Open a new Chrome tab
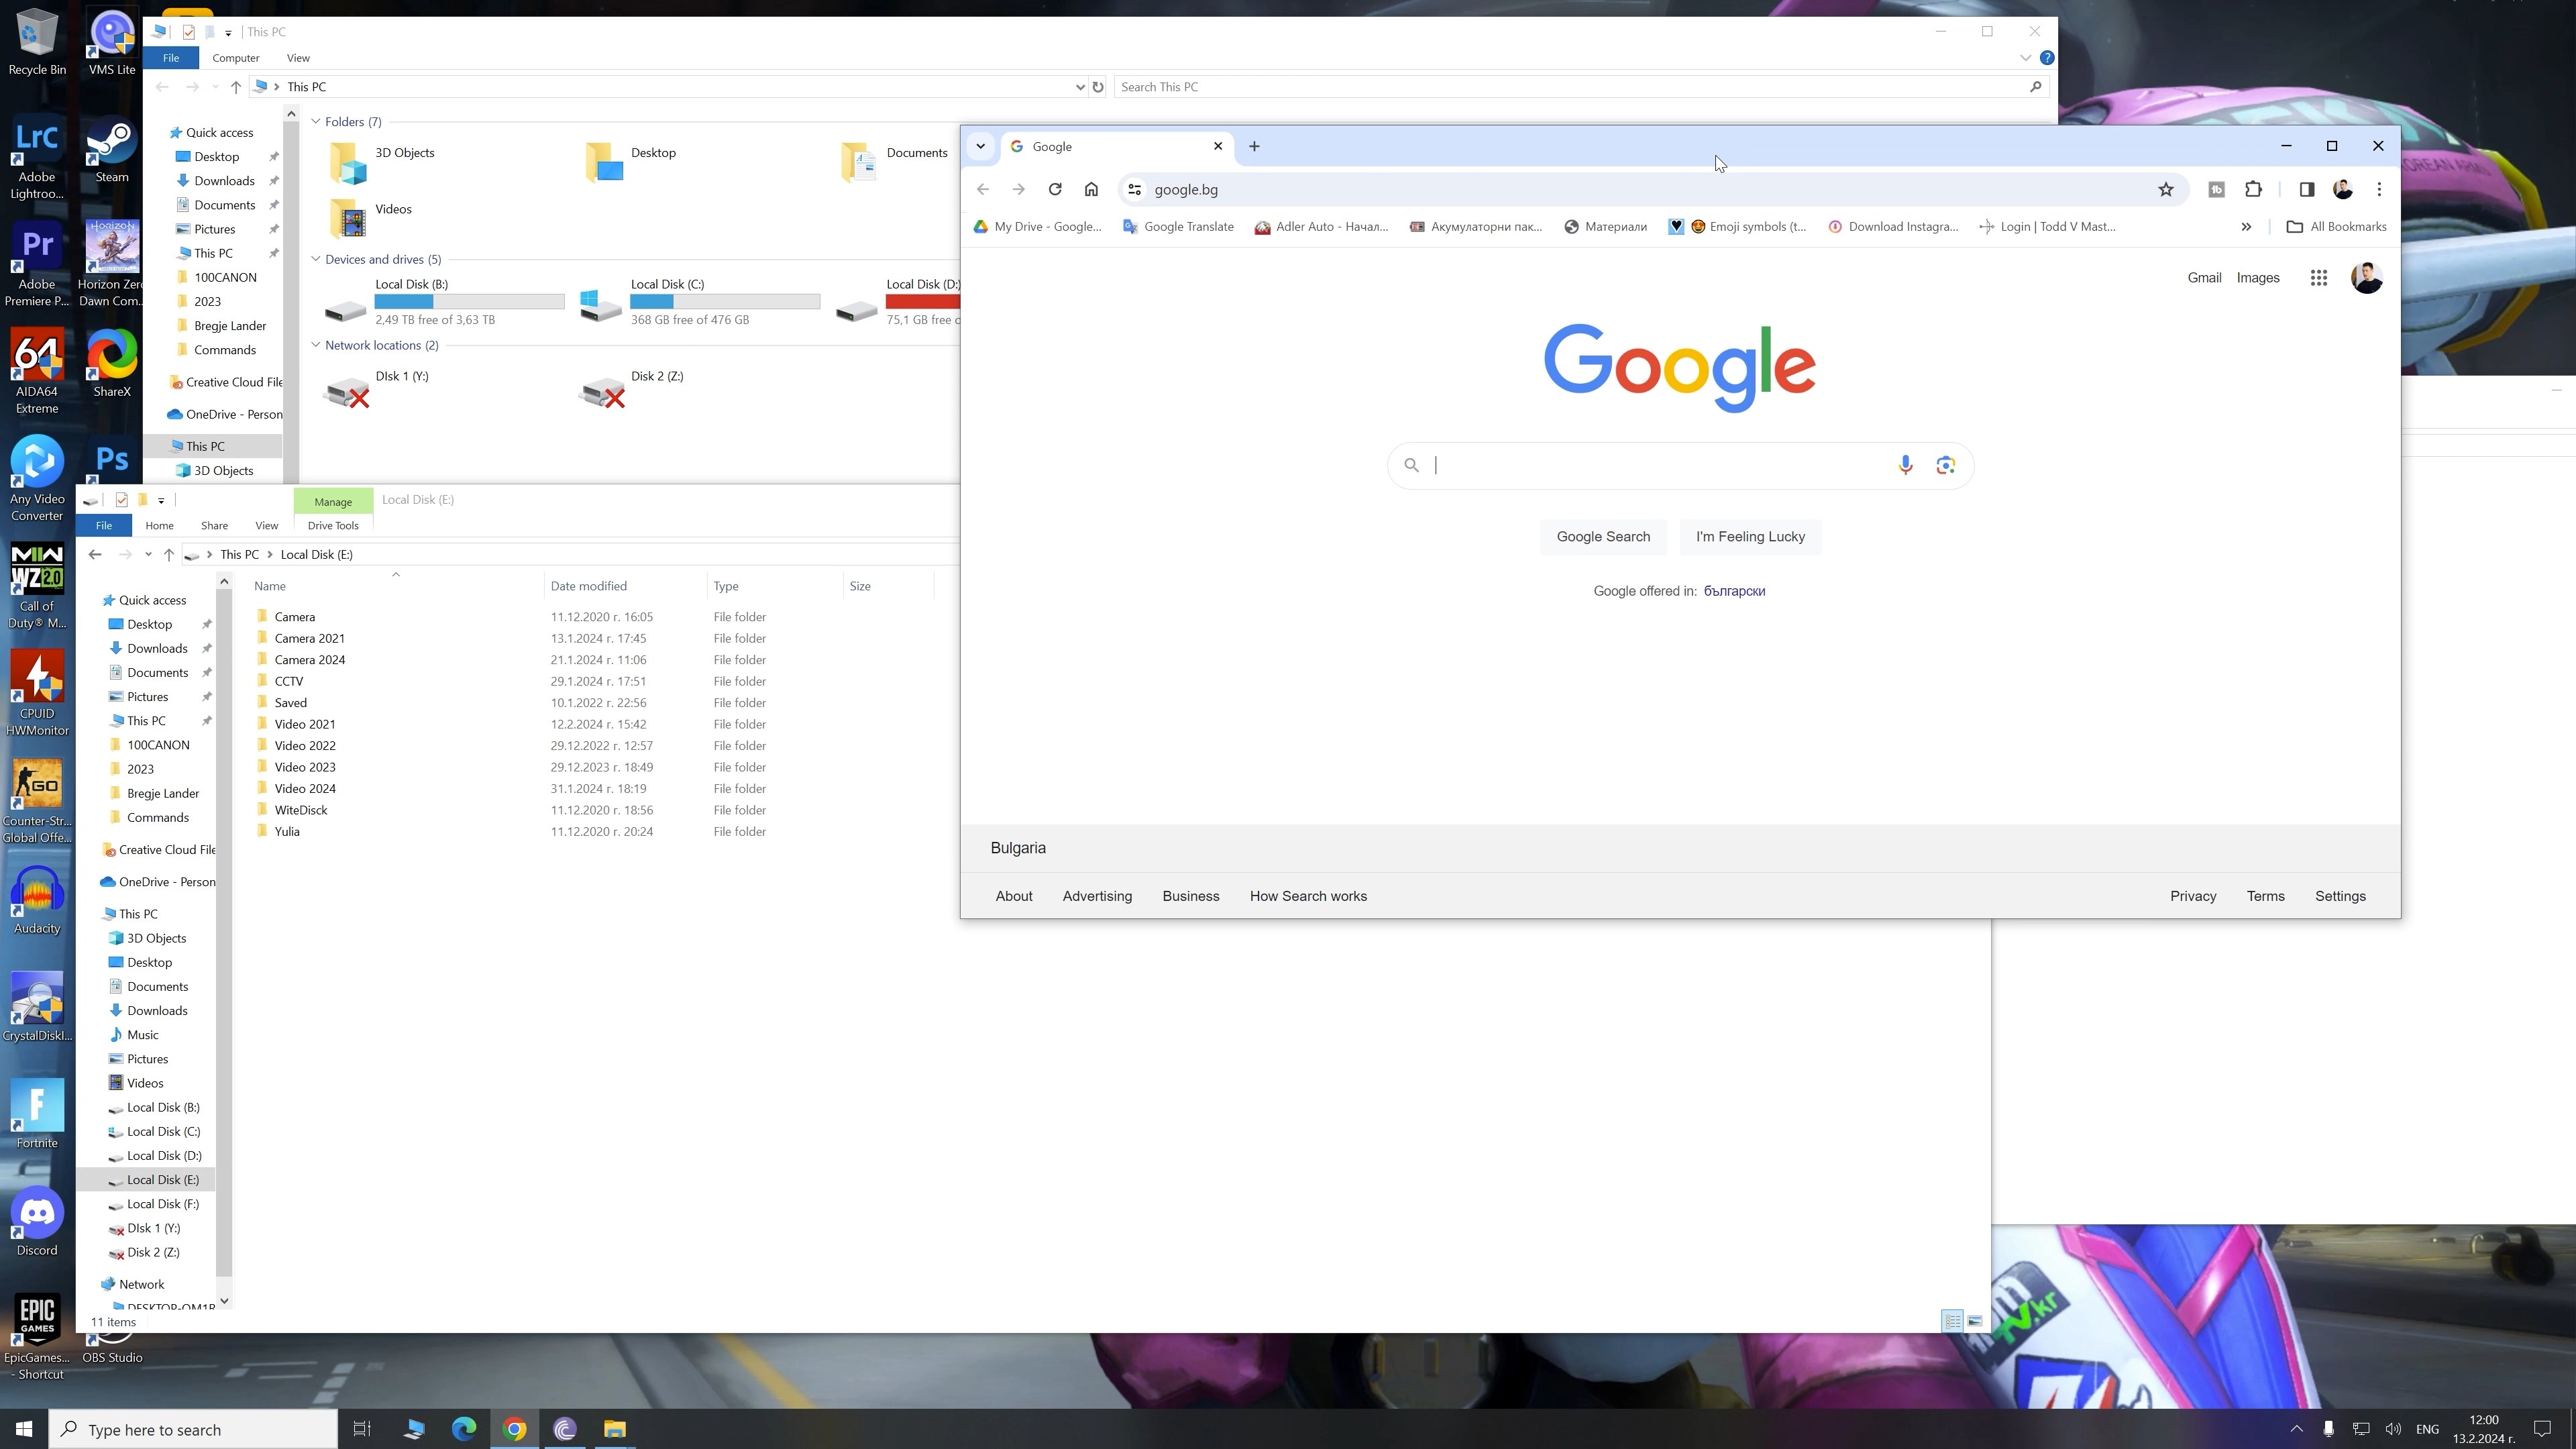The height and width of the screenshot is (1449, 2576). tap(1254, 146)
